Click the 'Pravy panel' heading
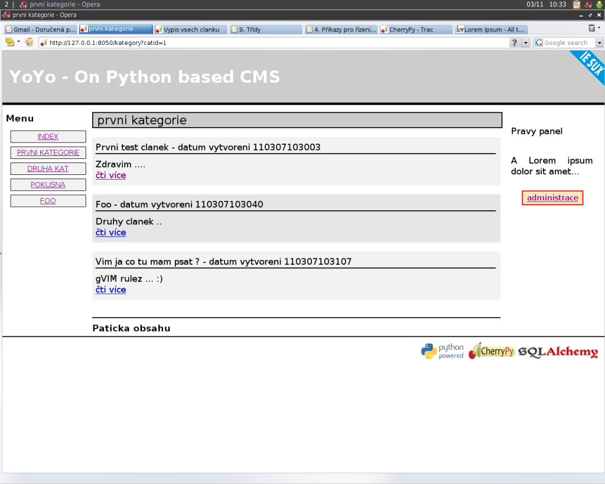The width and height of the screenshot is (605, 484). (536, 131)
